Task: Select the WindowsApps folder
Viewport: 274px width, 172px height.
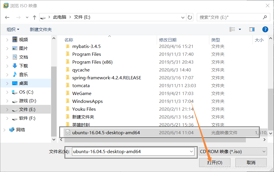Action: click(87, 101)
